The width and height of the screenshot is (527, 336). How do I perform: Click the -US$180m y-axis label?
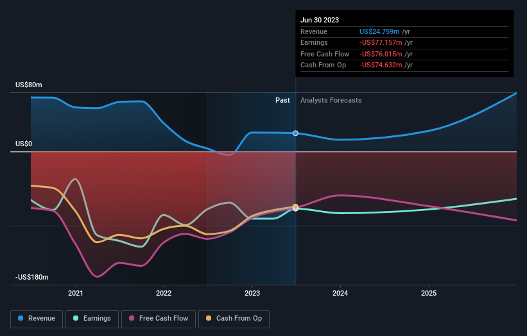(x=32, y=277)
